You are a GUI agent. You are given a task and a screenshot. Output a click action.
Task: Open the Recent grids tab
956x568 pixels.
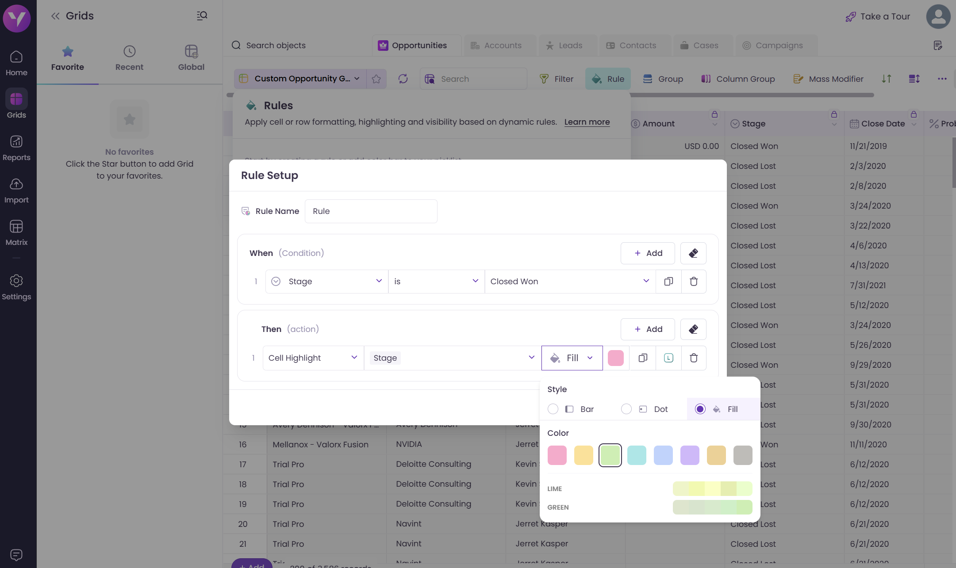(x=129, y=58)
